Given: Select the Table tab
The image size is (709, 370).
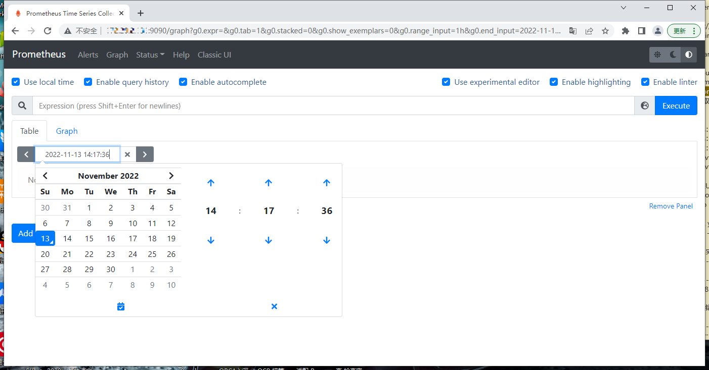Looking at the screenshot, I should click(29, 131).
